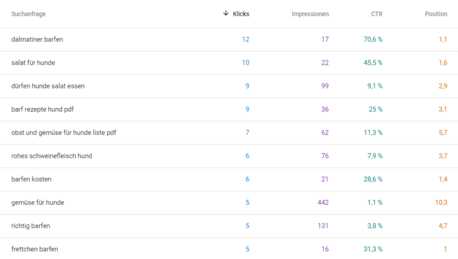Click the 10,3 position value
Image resolution: width=458 pixels, height=259 pixels.
(441, 203)
